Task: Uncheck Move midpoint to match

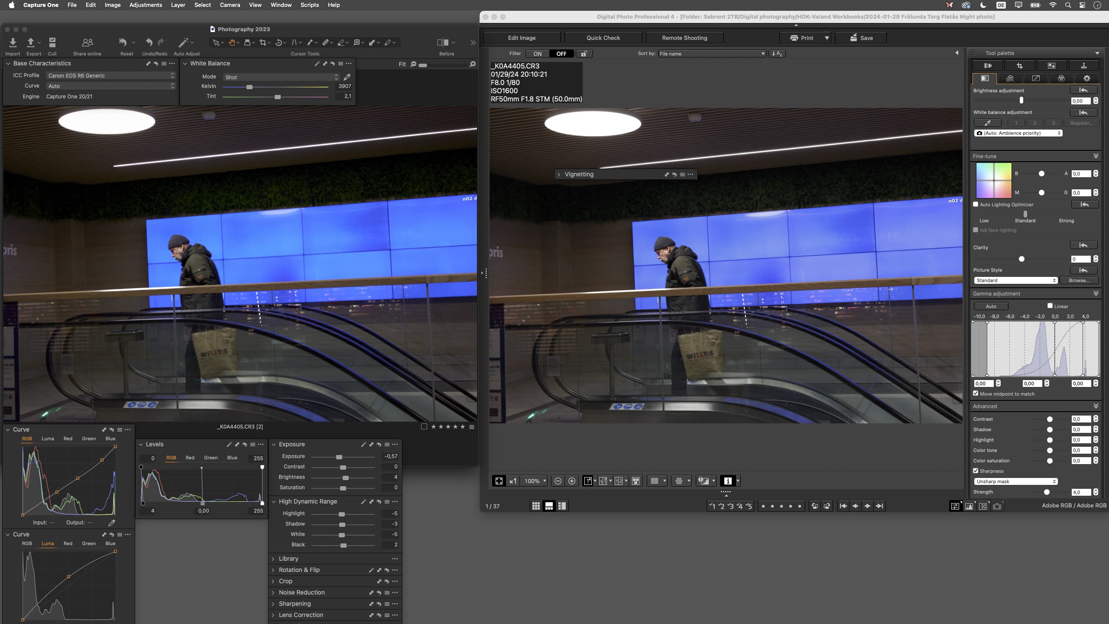Action: coord(976,393)
